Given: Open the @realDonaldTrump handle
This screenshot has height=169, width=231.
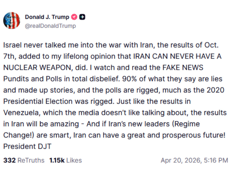Looking at the screenshot, I should coord(50,26).
